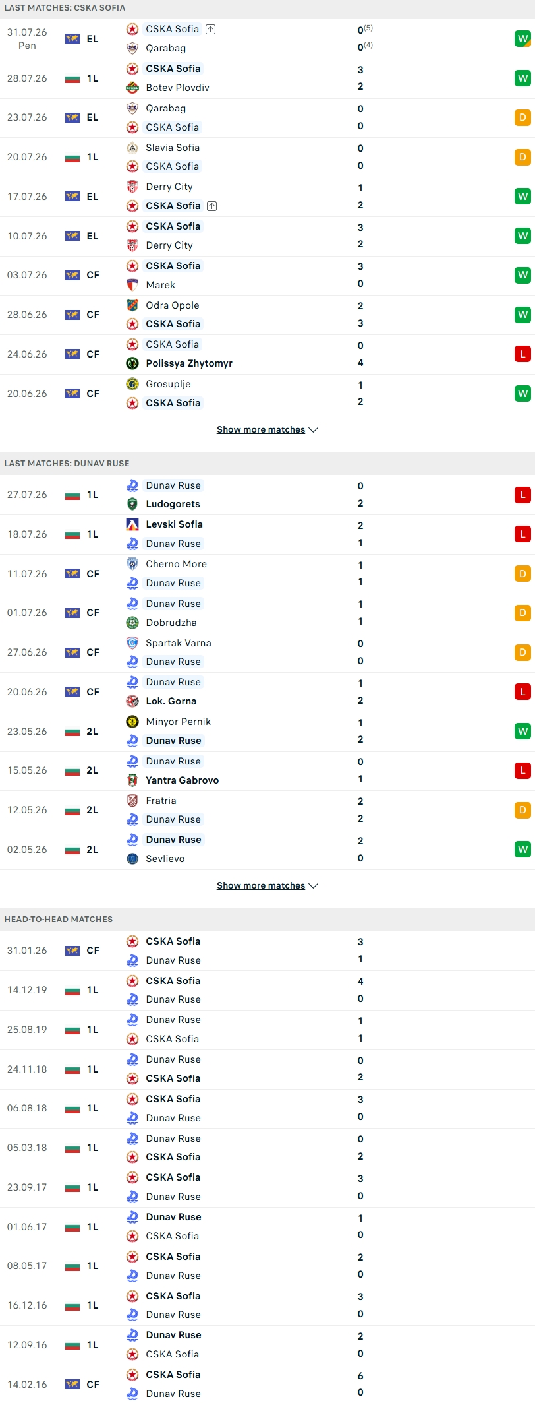Image resolution: width=535 pixels, height=1403 pixels.
Task: Open the 14.12.19 head-to-head match row
Action: [267, 990]
